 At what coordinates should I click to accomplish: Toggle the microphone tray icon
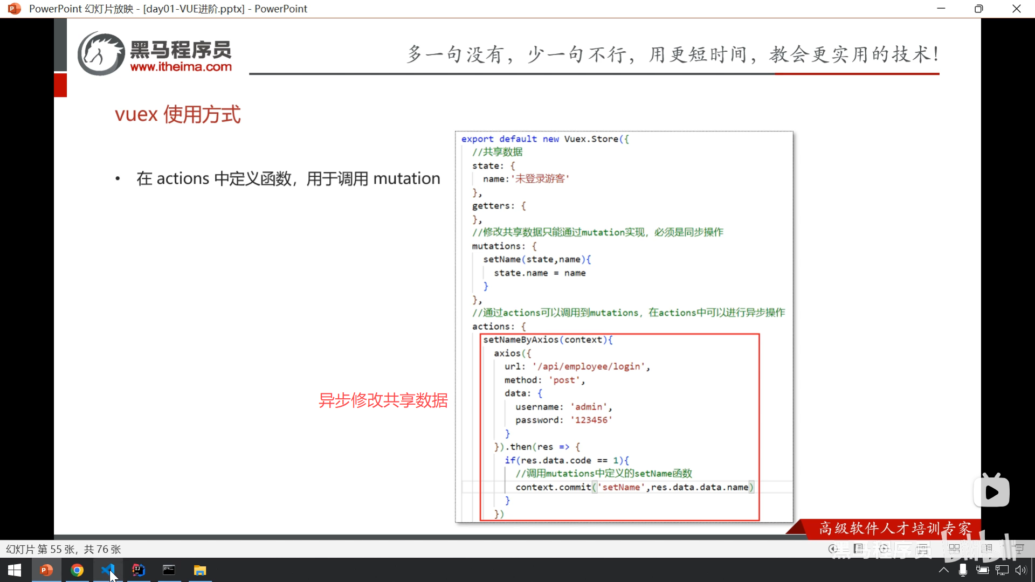[x=963, y=570]
